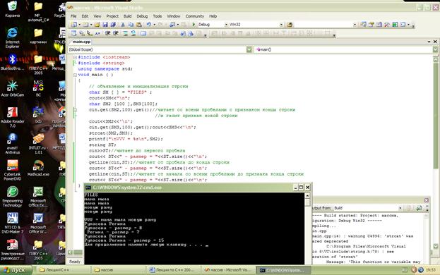Viewport: 440px width, 275px height.
Task: Click the Paste icon in toolbar
Action: point(138,25)
